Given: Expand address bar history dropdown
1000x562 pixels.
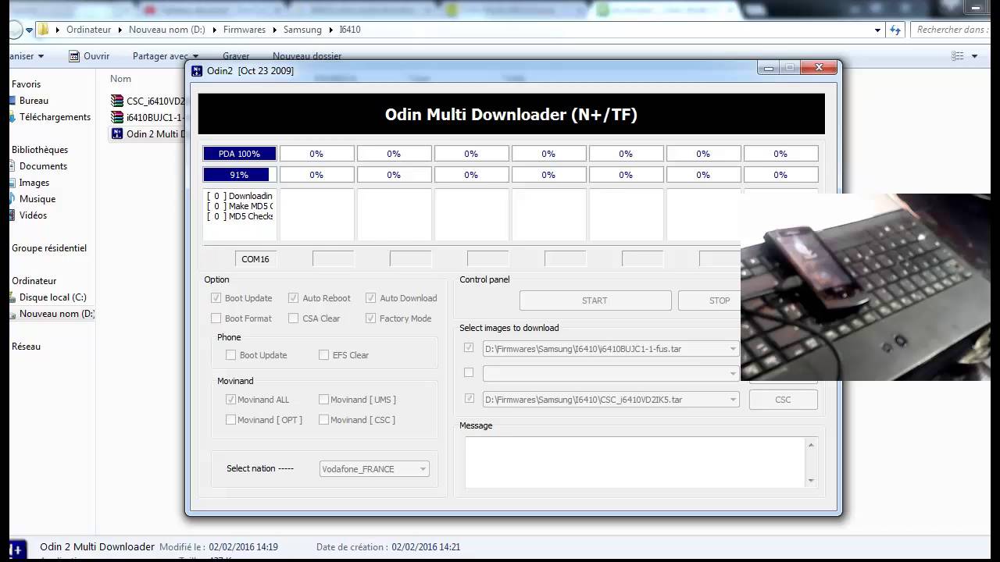Looking at the screenshot, I should [877, 30].
